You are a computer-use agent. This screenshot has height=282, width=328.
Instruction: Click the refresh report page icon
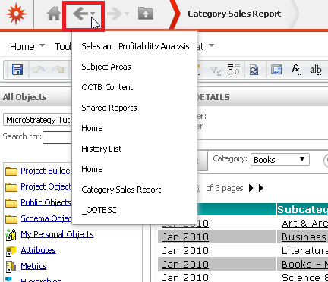254,70
